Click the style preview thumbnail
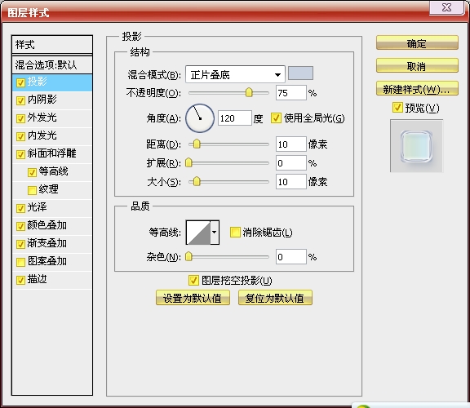This screenshot has width=470, height=408. tap(416, 146)
